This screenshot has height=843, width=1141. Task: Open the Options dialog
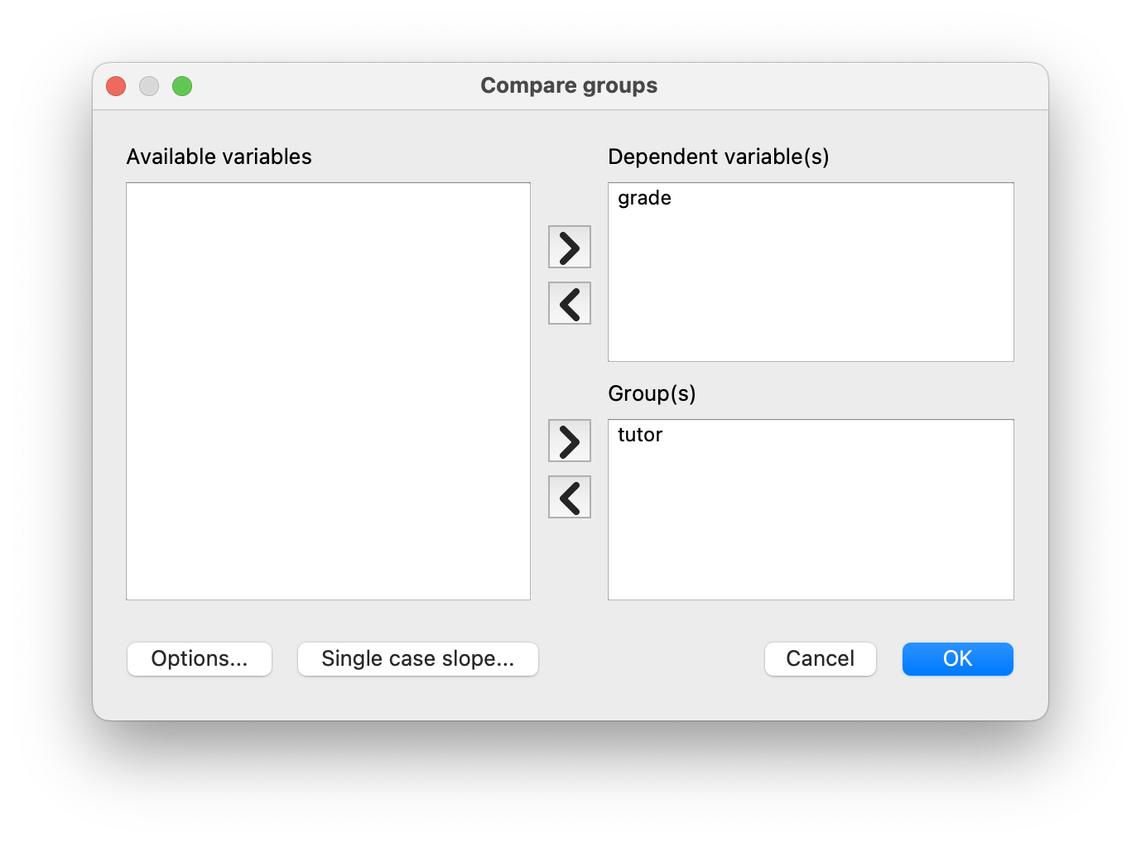[x=199, y=658]
